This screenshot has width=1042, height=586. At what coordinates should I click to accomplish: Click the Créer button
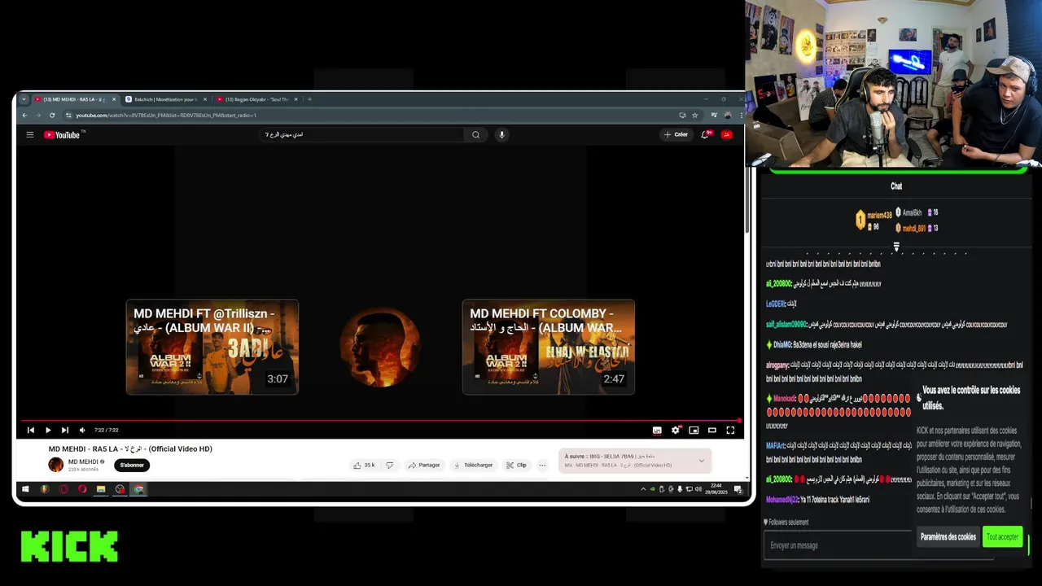676,135
